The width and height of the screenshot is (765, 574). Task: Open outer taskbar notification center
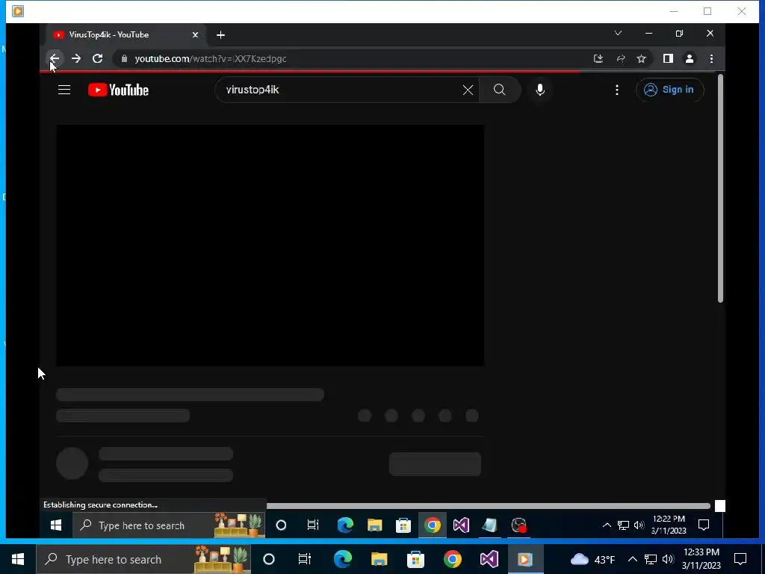click(740, 559)
